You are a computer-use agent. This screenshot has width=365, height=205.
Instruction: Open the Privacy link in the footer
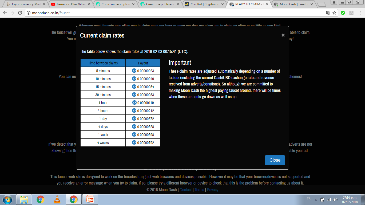[x=213, y=190]
